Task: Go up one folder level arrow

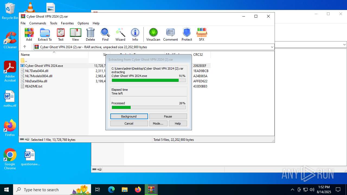Action: (25, 47)
